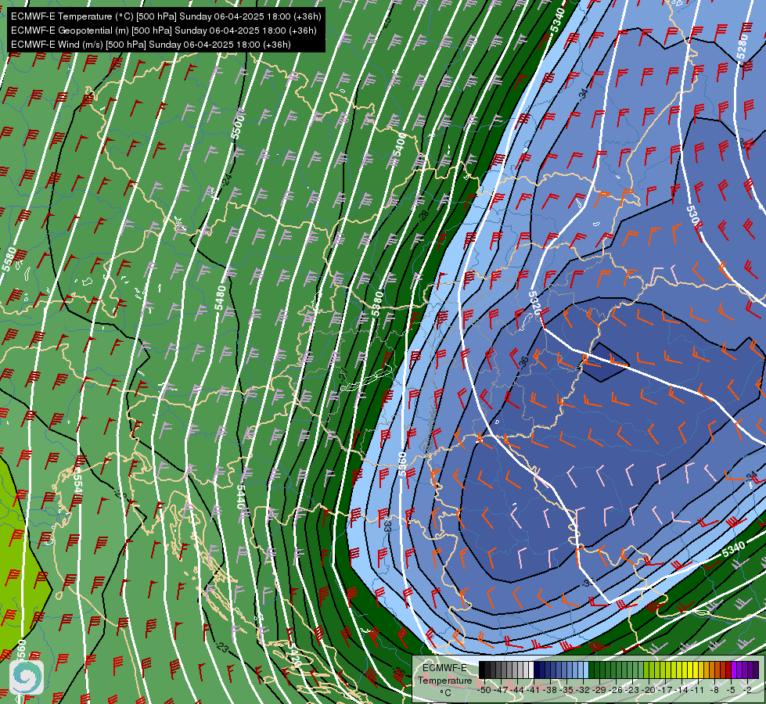
Task: Click the -32 legend tick label
Action: coord(583,690)
